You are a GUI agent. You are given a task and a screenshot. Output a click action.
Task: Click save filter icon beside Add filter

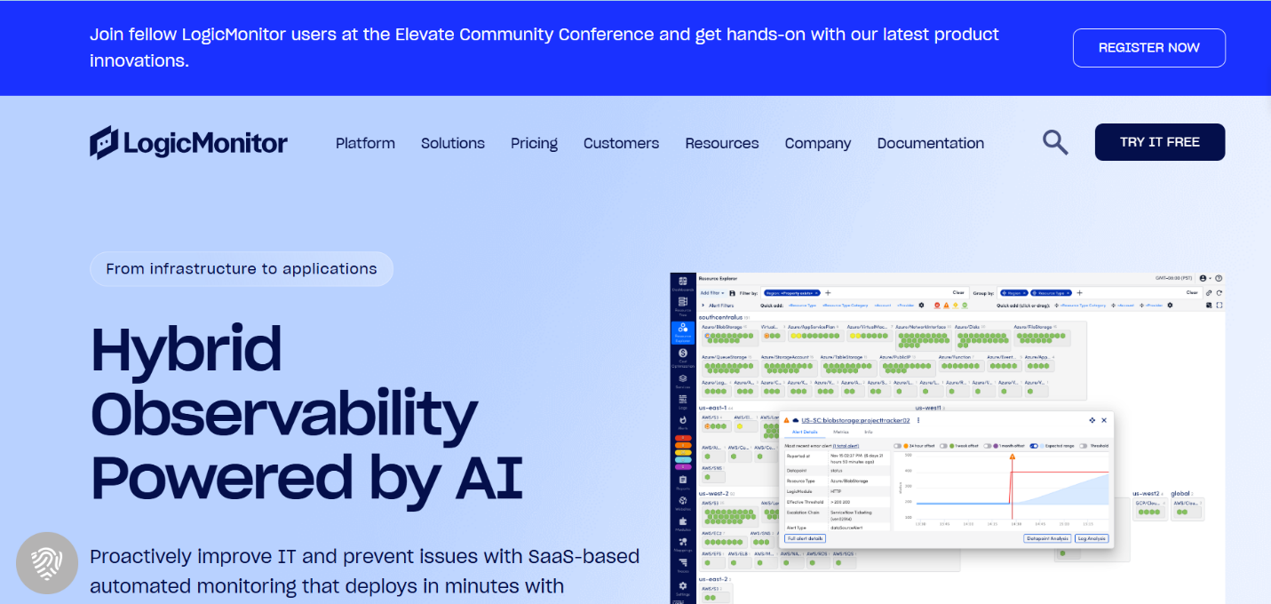[x=732, y=293]
